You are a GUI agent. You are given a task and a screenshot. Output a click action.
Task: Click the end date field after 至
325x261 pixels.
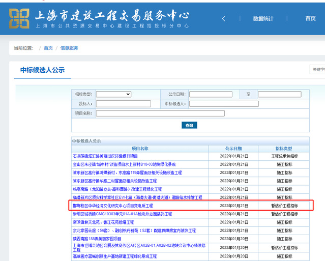coord(279,94)
